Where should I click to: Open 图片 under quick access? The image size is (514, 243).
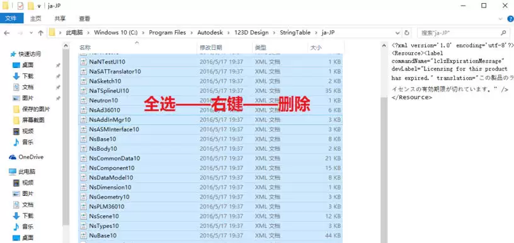click(x=28, y=98)
